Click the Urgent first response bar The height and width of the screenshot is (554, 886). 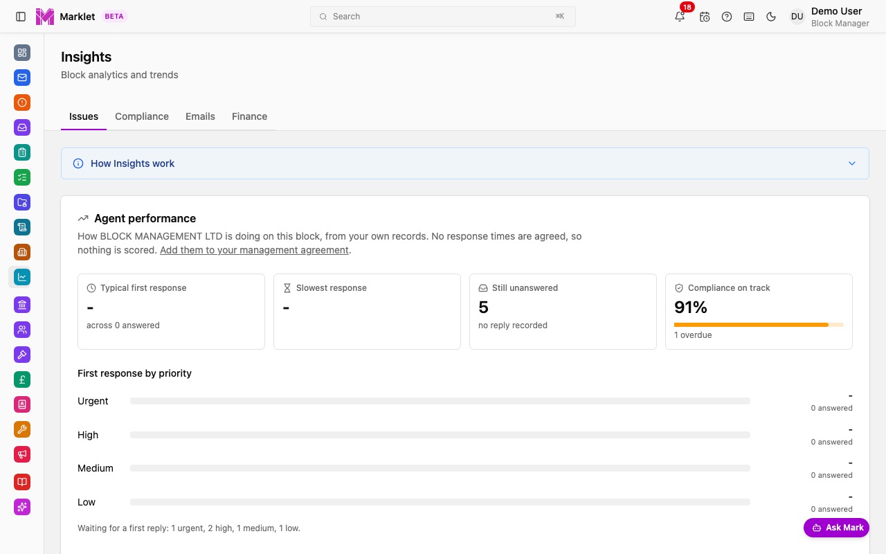tap(440, 401)
